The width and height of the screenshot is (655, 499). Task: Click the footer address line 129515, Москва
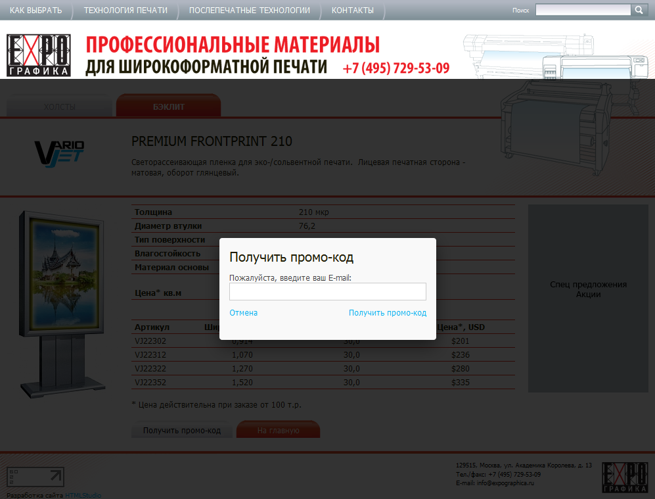[524, 465]
